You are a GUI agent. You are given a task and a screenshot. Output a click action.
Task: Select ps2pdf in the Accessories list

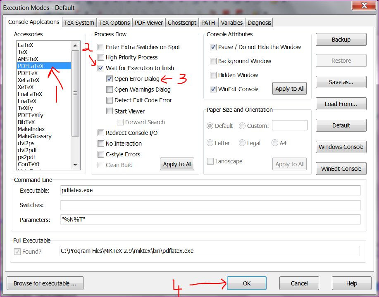pyautogui.click(x=44, y=157)
